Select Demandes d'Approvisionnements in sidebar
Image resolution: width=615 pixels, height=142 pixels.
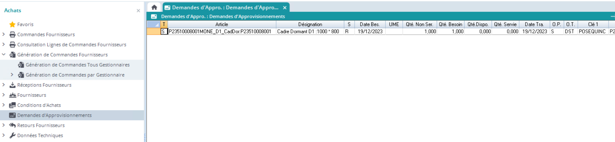pos(54,115)
